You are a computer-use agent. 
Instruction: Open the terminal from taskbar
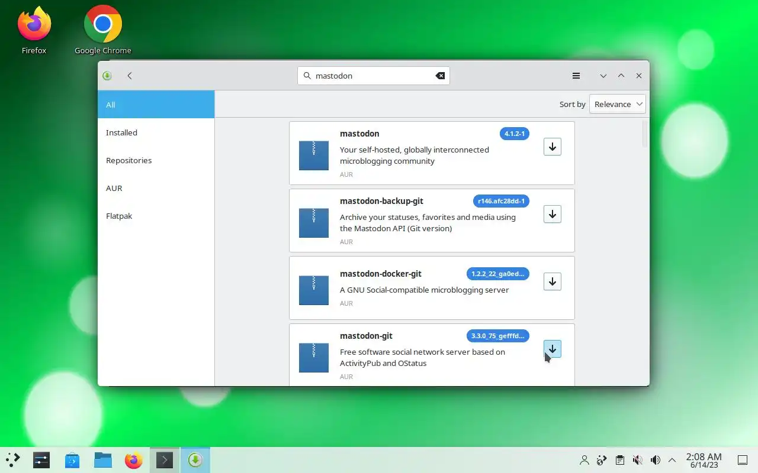click(164, 460)
